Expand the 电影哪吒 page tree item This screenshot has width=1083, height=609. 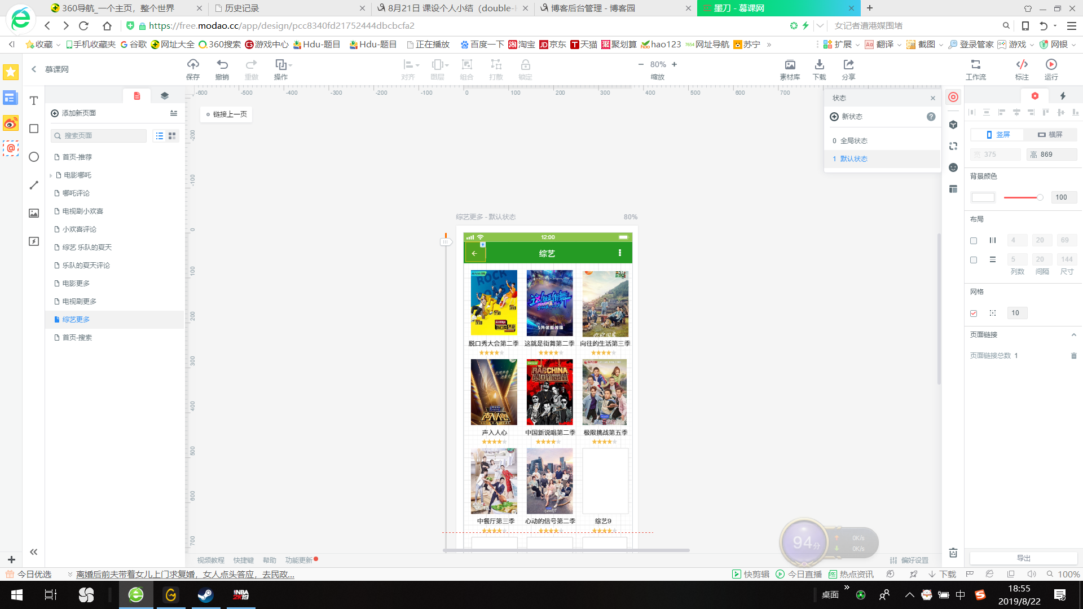51,175
